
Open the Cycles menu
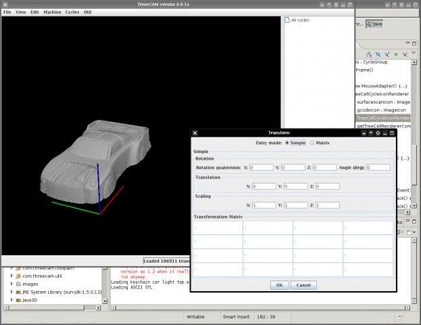pos(72,12)
